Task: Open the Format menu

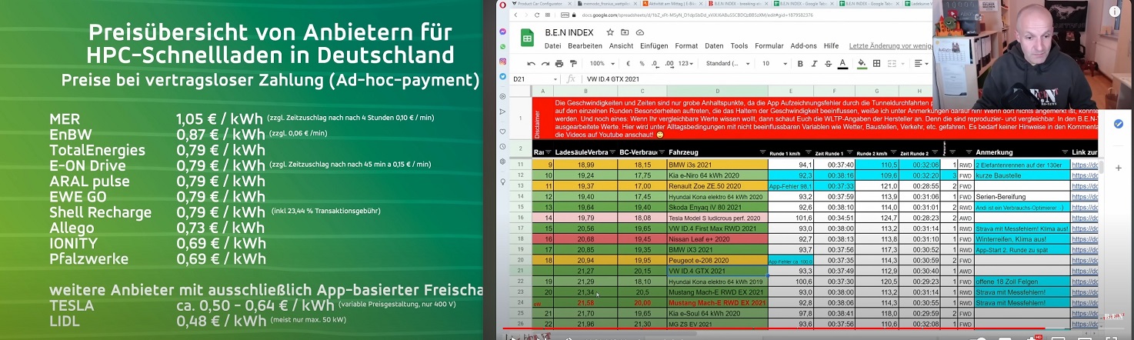Action: pos(686,46)
